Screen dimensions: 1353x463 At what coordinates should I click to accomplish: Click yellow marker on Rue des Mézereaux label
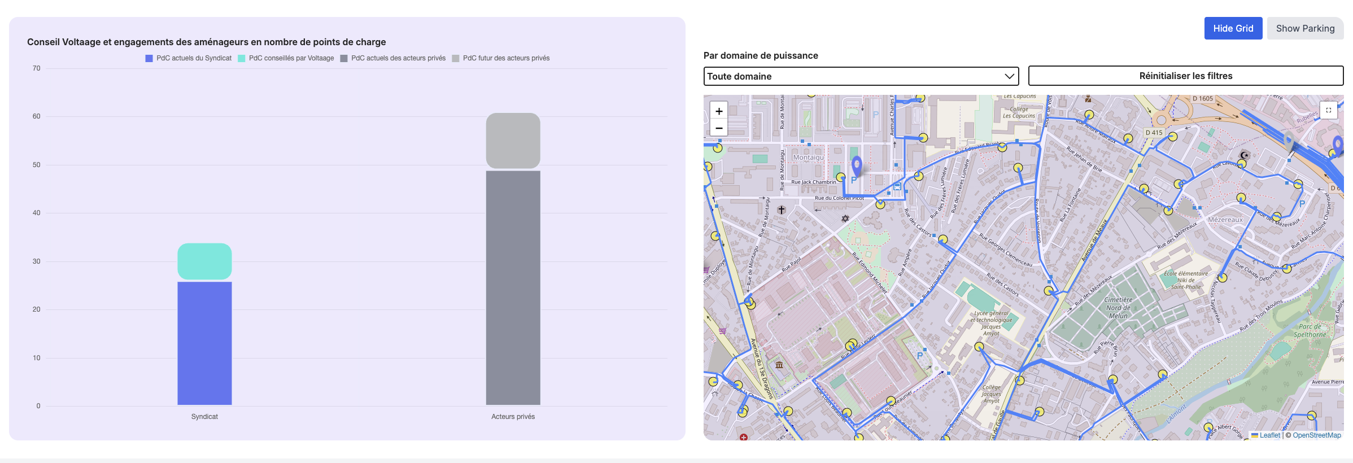1276,217
